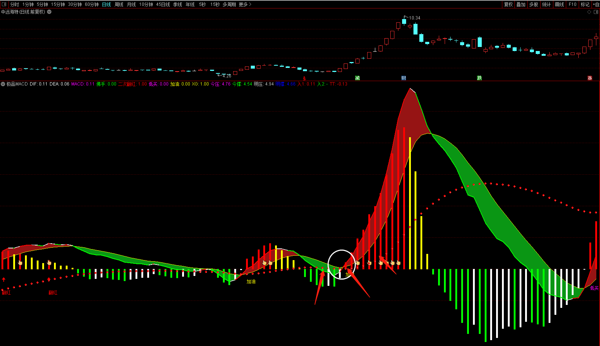Screen dimensions: 600x346
Task: Select the 年线 period tab
Action: coord(190,4)
